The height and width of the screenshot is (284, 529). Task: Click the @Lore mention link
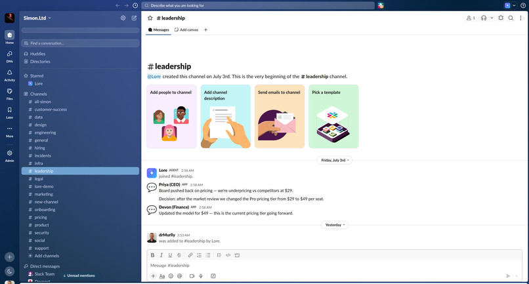(154, 77)
